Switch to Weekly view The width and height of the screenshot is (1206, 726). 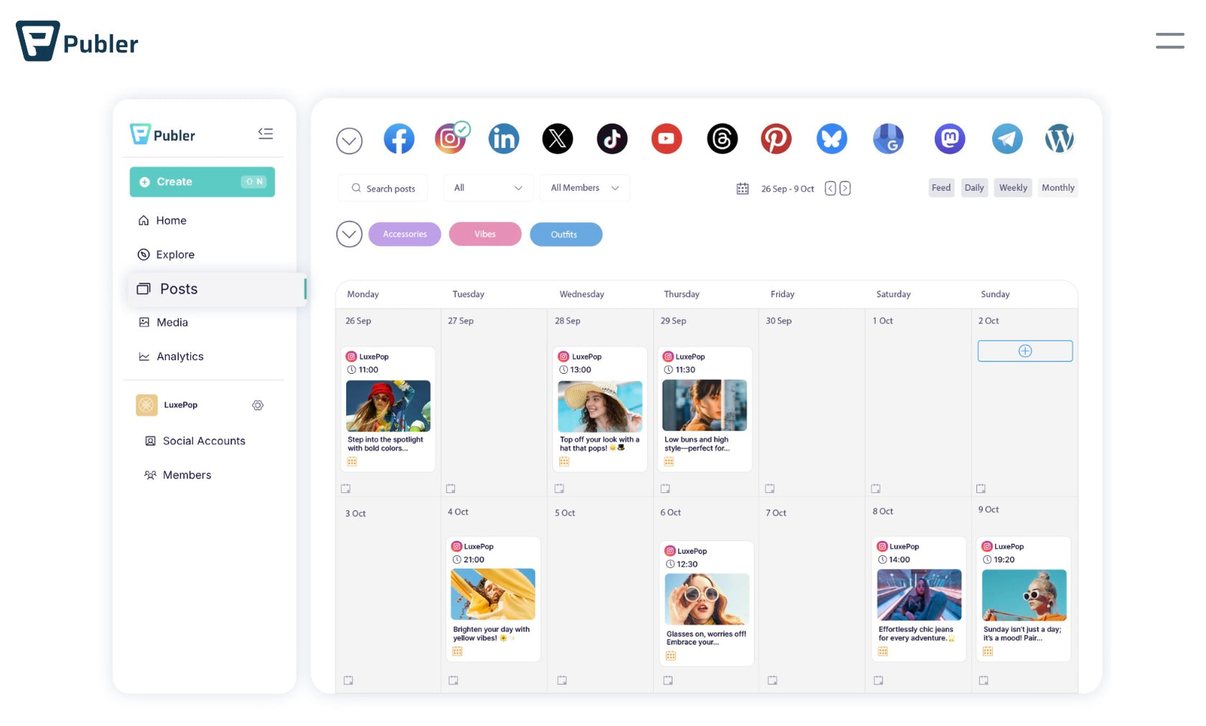point(1013,188)
